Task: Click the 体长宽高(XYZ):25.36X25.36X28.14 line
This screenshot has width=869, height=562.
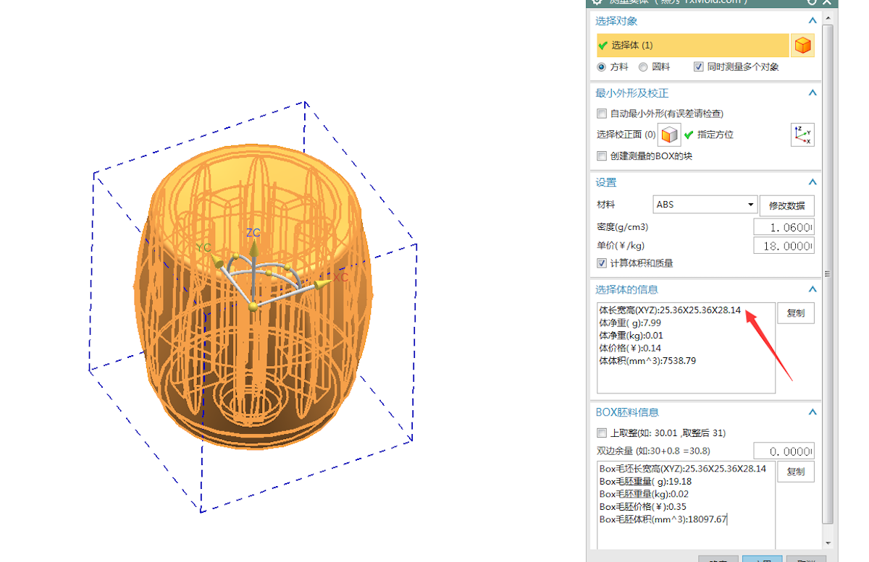Action: (x=670, y=310)
